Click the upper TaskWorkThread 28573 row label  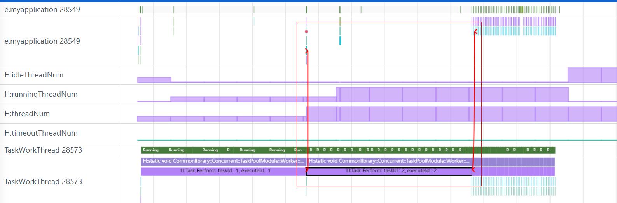click(43, 150)
